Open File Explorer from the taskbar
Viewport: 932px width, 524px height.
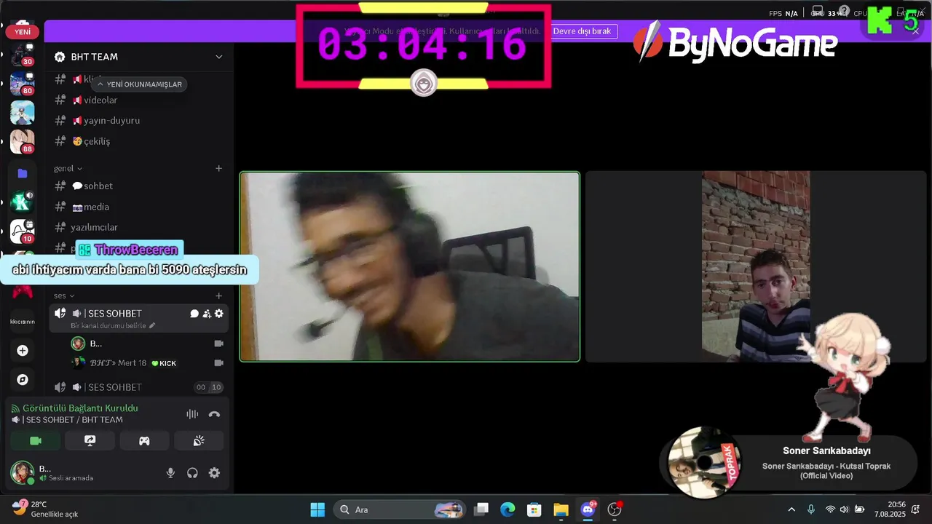[x=561, y=509]
